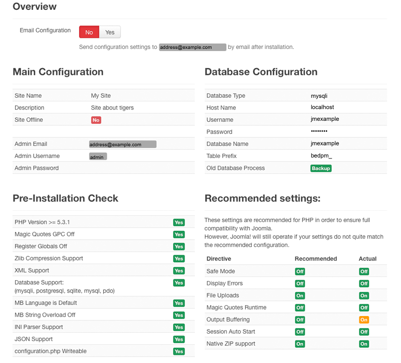Screen dimensions: 401x363
Task: Click the admin username value
Action: pos(98,157)
